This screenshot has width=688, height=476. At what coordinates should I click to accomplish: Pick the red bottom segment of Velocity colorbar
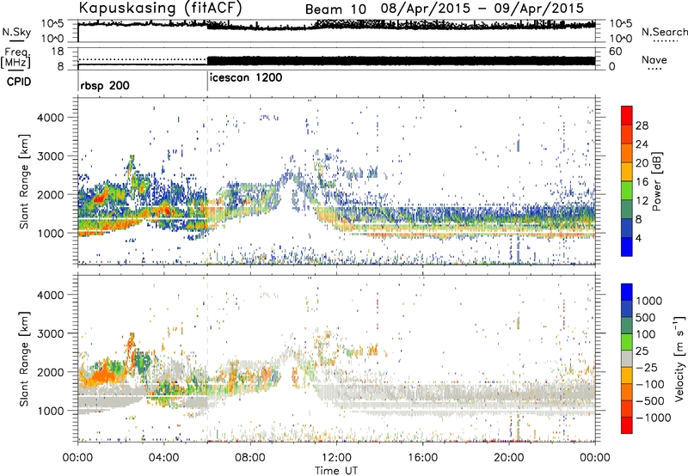[627, 425]
